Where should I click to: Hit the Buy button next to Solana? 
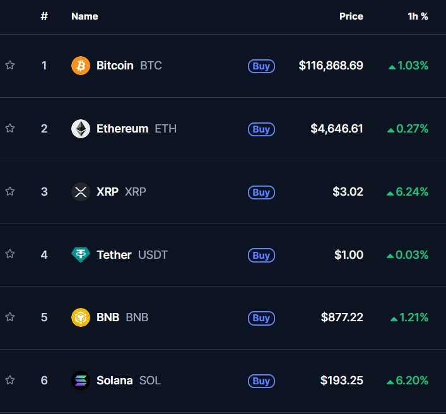tap(261, 381)
